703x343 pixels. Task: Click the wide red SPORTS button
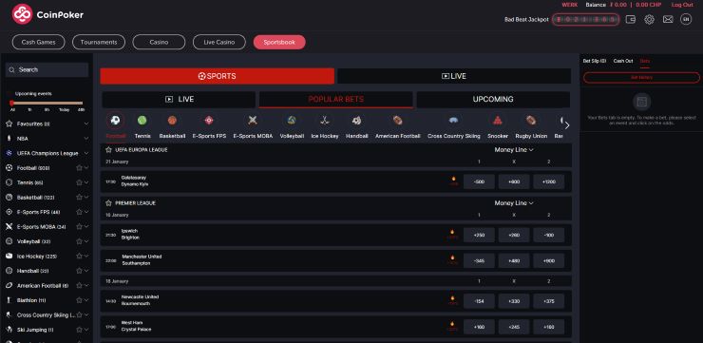click(217, 76)
